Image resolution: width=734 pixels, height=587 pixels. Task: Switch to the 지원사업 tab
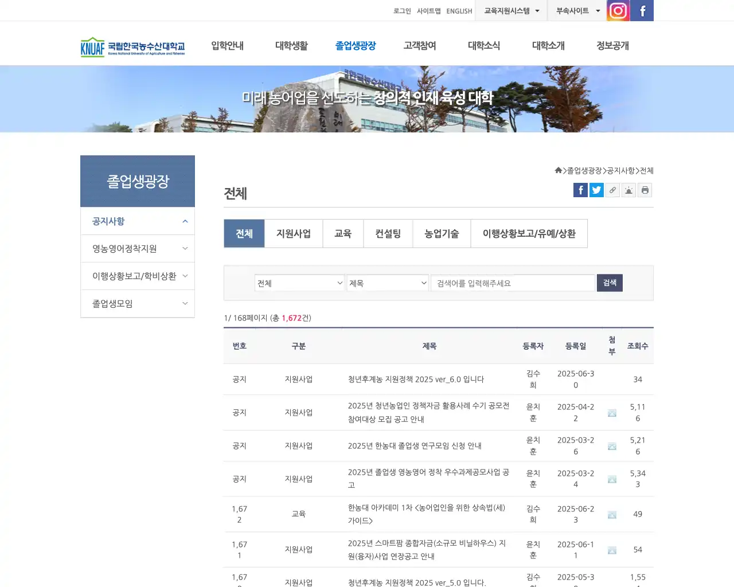tap(294, 233)
